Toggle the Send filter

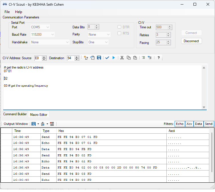(x=209, y=124)
